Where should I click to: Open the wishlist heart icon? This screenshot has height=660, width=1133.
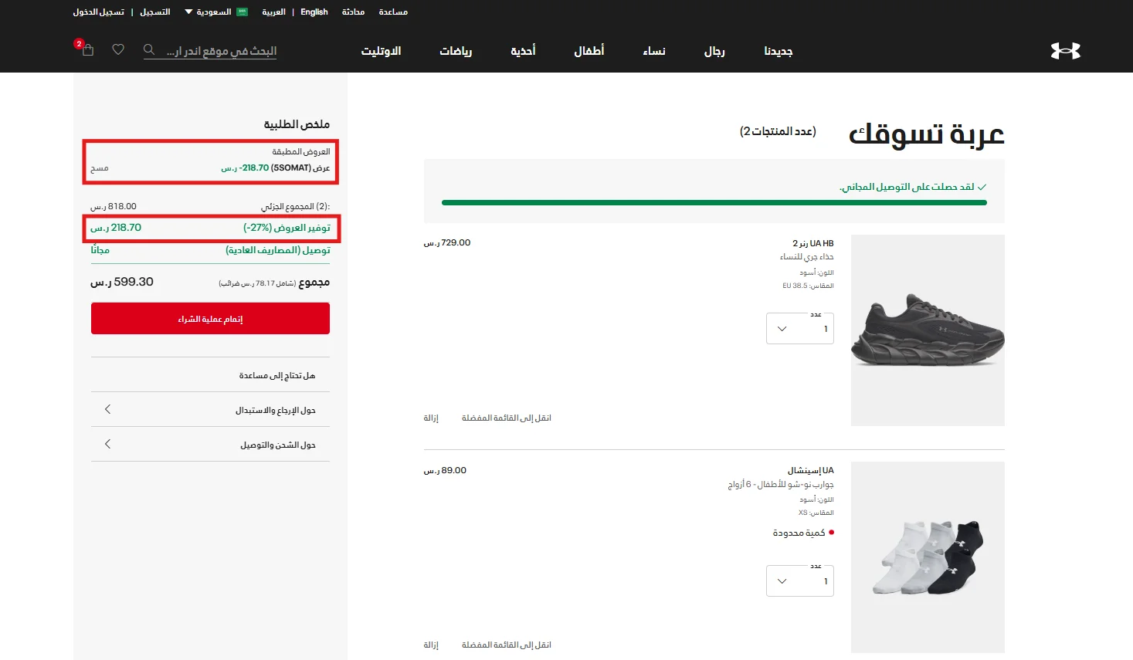[118, 49]
